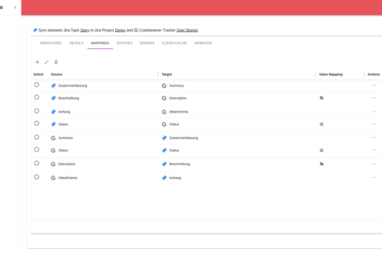Click Jira icon beside Beschreibung target
The image size is (382, 254).
coord(164,164)
